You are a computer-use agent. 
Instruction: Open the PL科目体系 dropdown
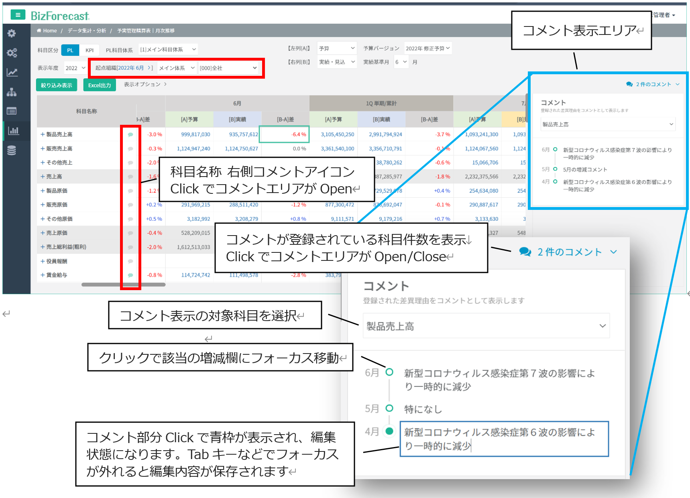click(168, 50)
